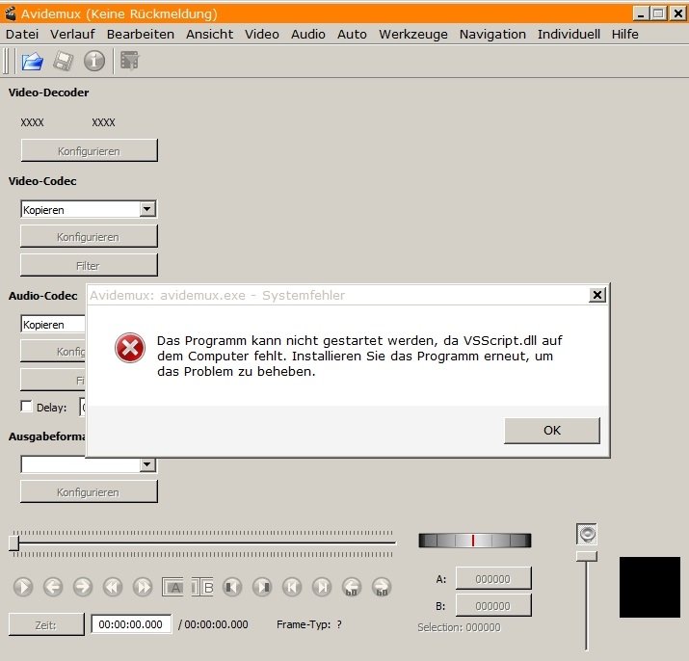This screenshot has height=661, width=689.
Task: Open the Audio-Codec Kopieren combo box
Action: (x=53, y=325)
